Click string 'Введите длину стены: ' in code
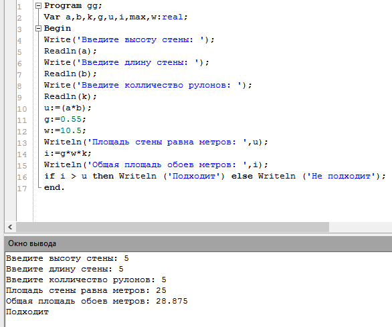 tap(138, 62)
